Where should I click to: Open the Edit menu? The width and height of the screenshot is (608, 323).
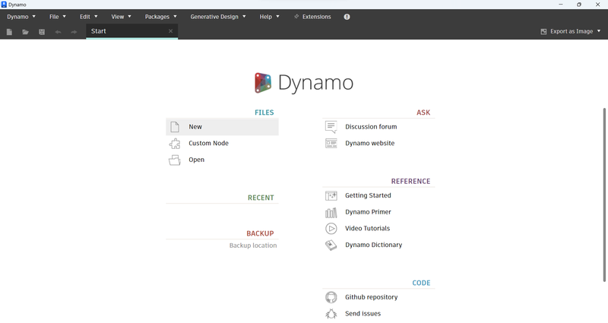pyautogui.click(x=89, y=17)
